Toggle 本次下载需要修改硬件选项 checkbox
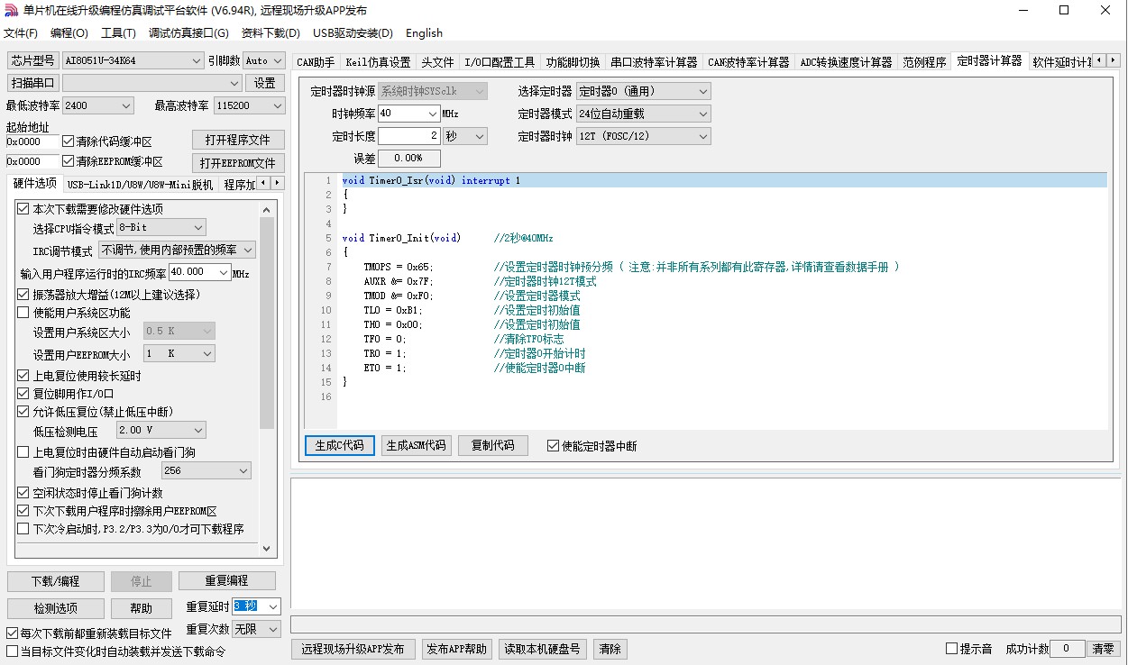Viewport: 1128px width, 665px height. (x=23, y=209)
